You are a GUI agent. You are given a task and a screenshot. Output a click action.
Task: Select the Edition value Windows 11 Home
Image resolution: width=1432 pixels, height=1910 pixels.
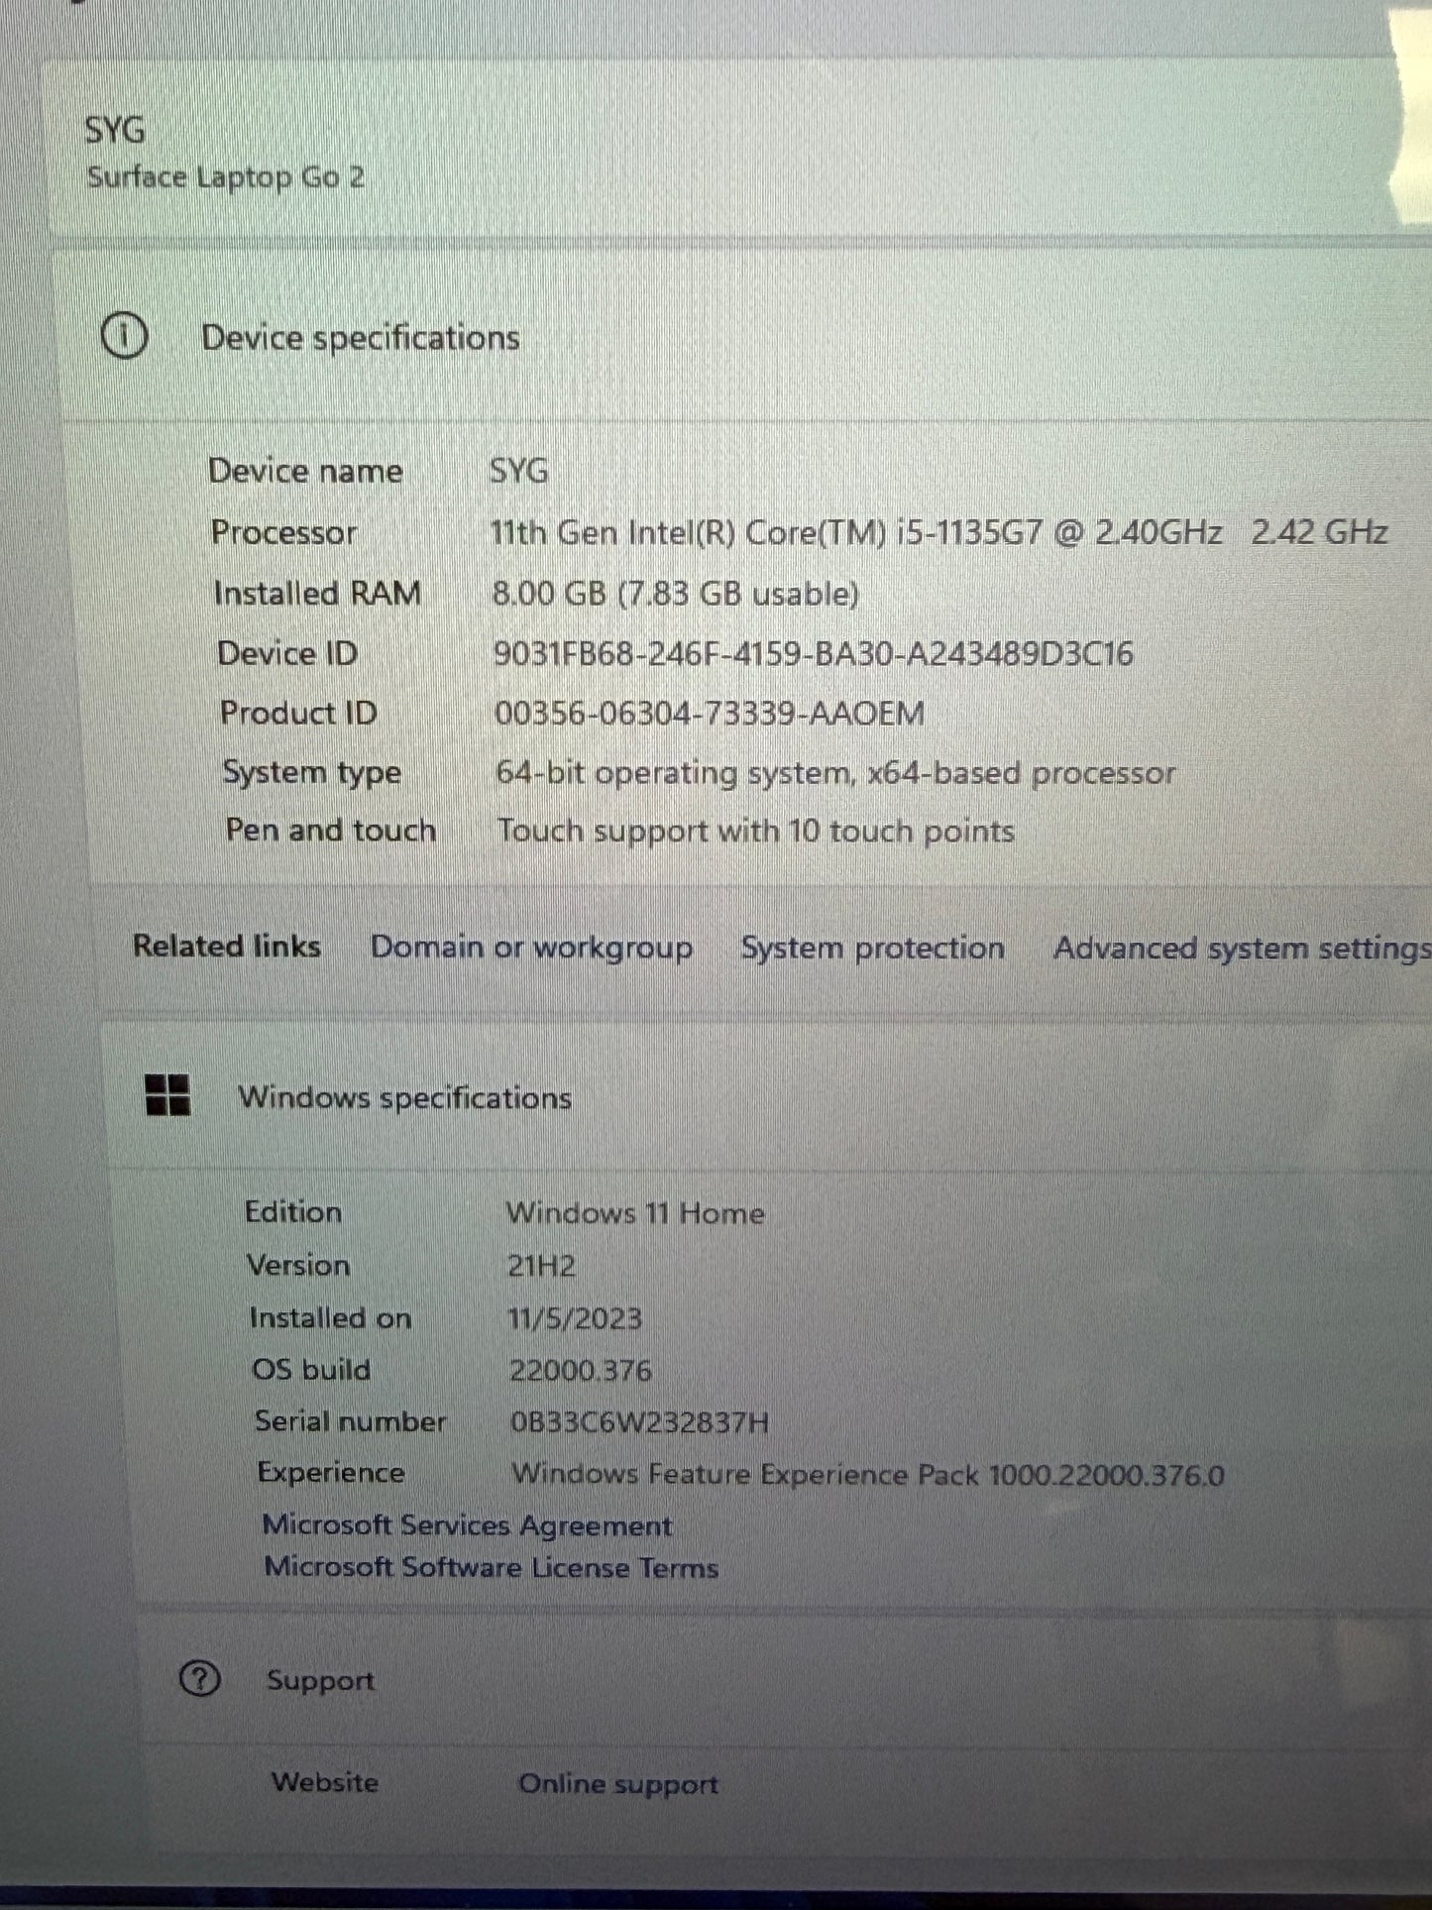[x=635, y=1213]
